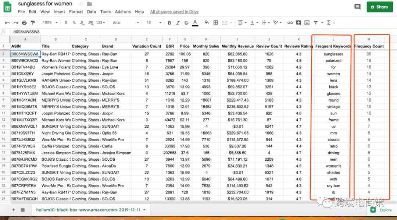Format as currency with the dollar icon
Viewport: 397px width, 220px height.
pos(66,22)
